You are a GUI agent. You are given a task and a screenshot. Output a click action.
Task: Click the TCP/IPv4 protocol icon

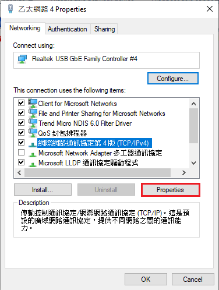click(33, 144)
